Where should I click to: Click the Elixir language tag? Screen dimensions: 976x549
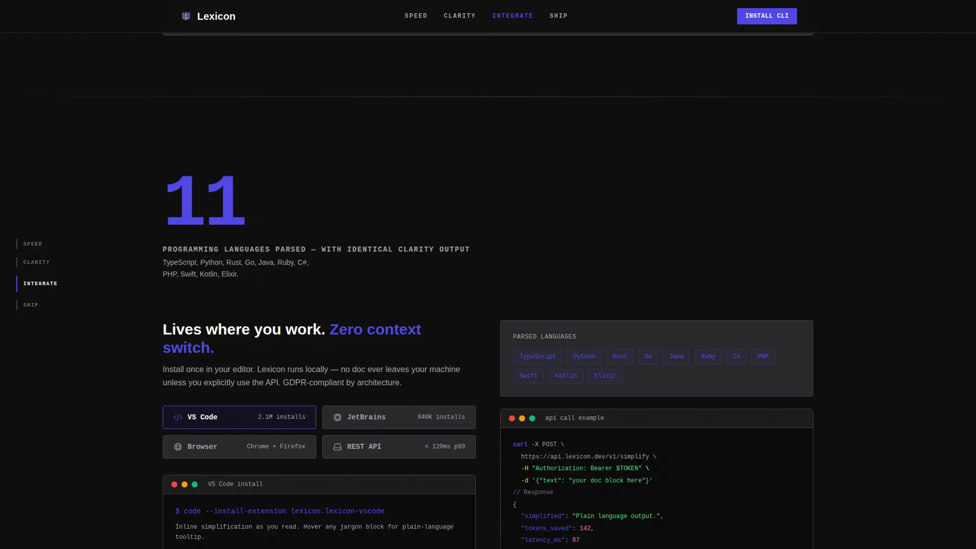tap(605, 376)
